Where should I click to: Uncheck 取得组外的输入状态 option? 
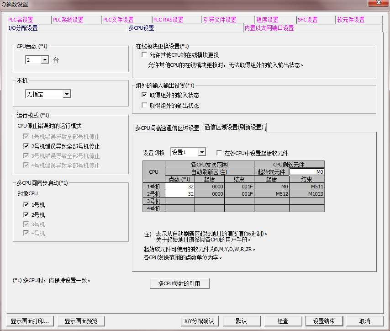pos(145,95)
